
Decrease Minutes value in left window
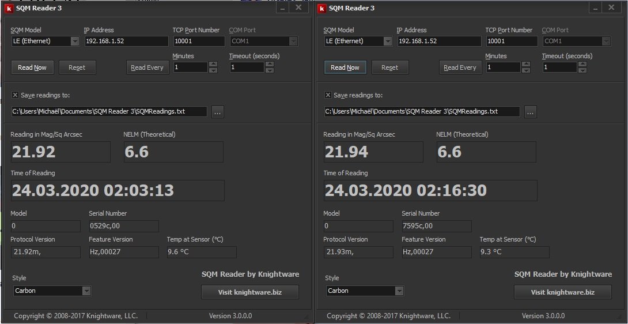point(213,70)
